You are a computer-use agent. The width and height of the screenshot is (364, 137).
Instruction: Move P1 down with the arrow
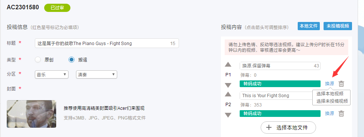click(228, 85)
